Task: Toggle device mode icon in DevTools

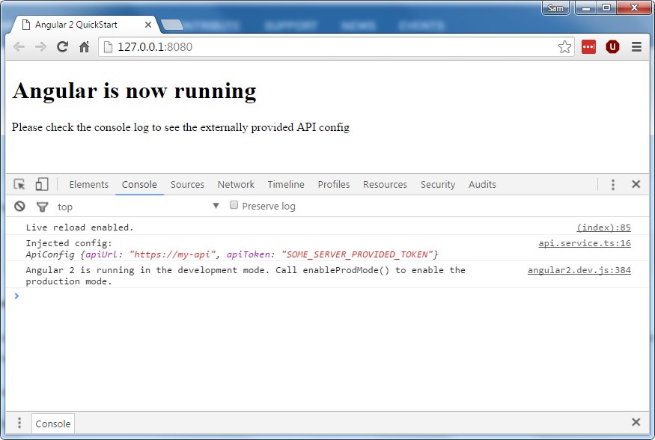Action: click(x=41, y=184)
